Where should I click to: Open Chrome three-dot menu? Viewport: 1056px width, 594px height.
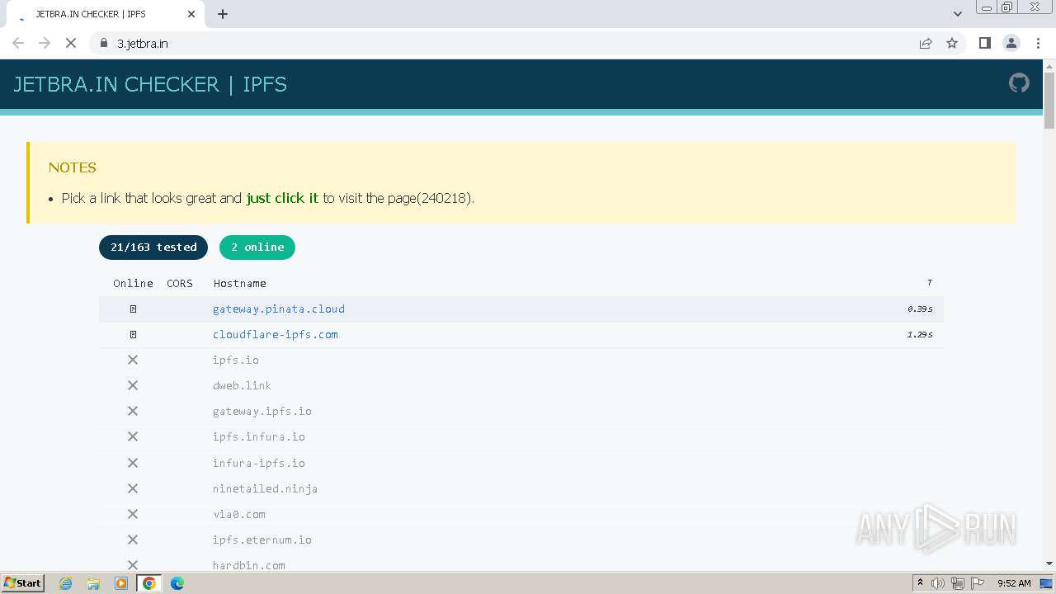pyautogui.click(x=1038, y=43)
